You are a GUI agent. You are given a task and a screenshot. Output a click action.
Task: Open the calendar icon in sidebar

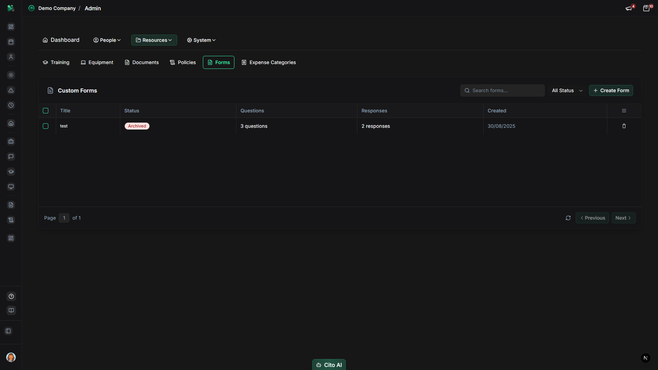[x=11, y=42]
